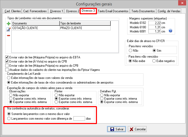Enable updating client data on Flytour imports

[7, 70]
